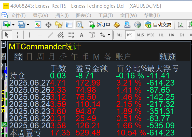Click the 2025.06.27 date row
192x137 pixels.
pos(30,83)
